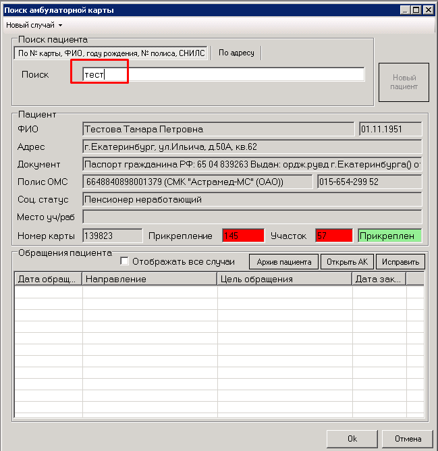Switch to the По адресу tab
This screenshot has height=451, width=438.
click(236, 53)
